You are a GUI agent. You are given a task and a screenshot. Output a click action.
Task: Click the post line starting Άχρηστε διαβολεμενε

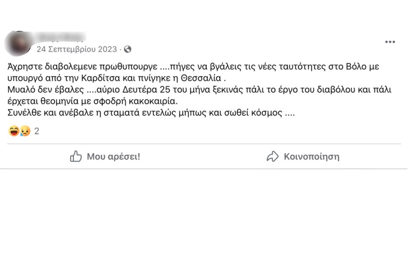pos(193,67)
